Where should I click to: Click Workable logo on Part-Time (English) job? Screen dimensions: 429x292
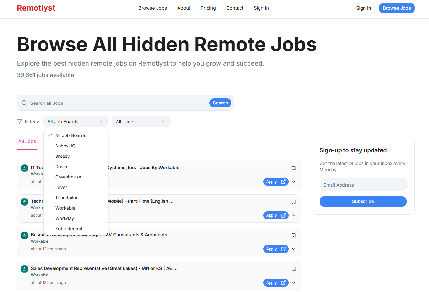point(25,202)
